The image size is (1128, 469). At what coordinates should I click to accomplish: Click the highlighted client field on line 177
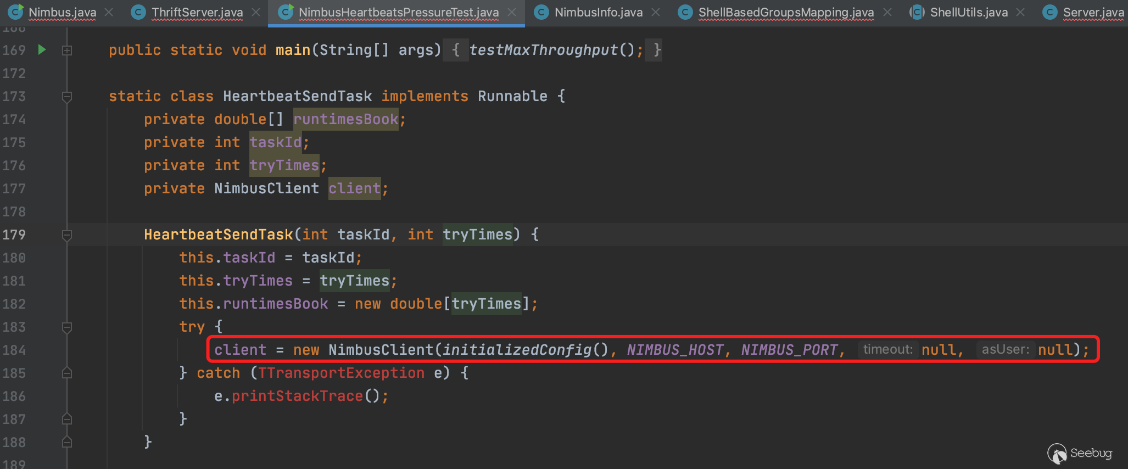click(355, 188)
